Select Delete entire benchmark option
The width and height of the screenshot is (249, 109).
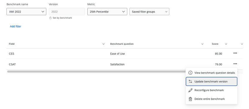point(212,99)
